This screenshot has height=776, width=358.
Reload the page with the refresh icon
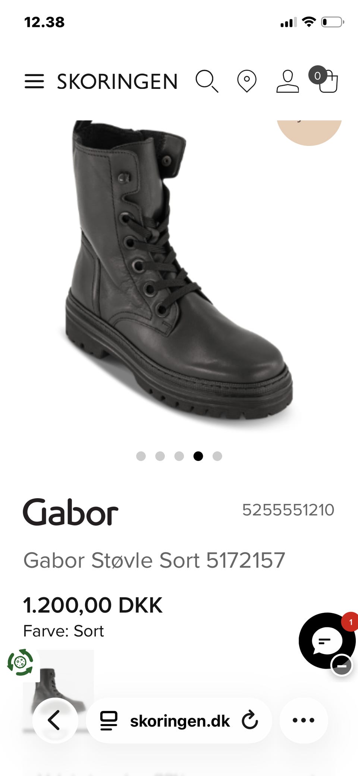tap(250, 720)
